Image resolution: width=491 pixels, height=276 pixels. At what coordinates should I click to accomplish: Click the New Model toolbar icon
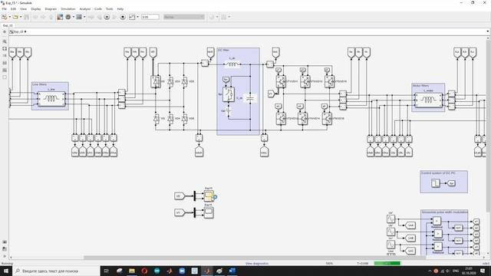(4, 17)
